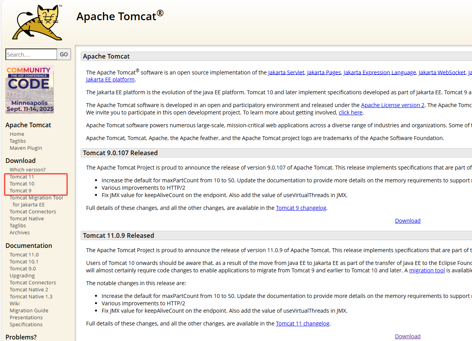This screenshot has width=472, height=341.
Task: Click the GO search button
Action: 64,54
